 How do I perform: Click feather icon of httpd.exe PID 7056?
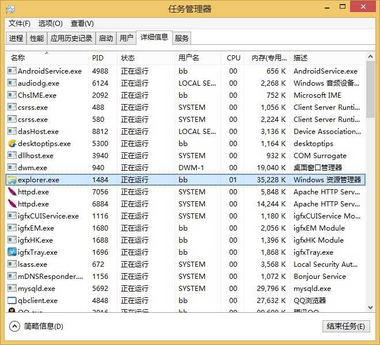tap(12, 191)
